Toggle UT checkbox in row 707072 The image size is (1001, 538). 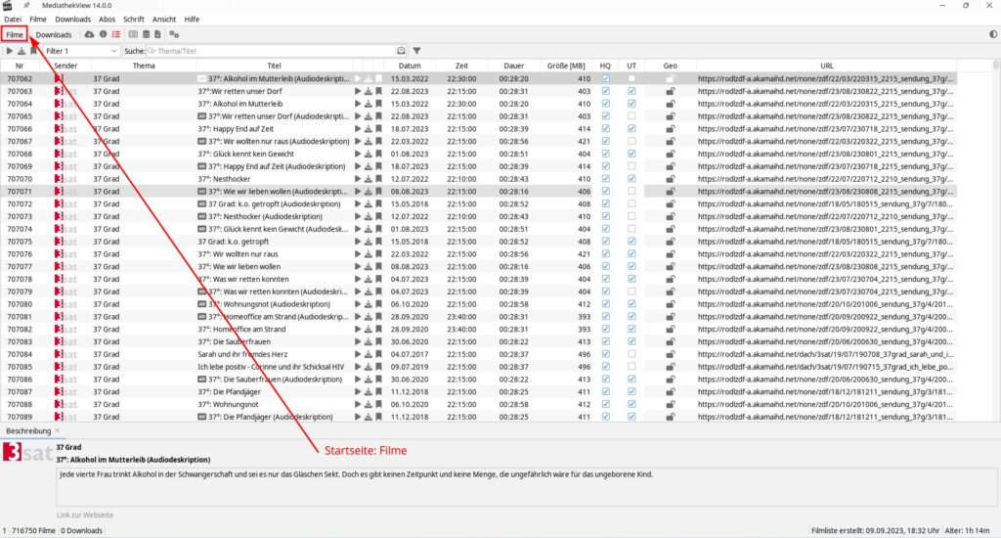pos(631,203)
